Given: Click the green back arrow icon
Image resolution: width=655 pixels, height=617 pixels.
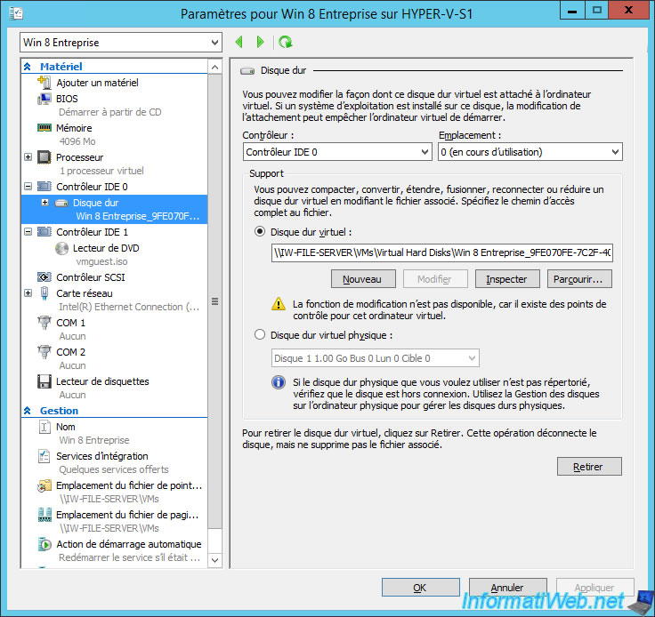Looking at the screenshot, I should (239, 42).
